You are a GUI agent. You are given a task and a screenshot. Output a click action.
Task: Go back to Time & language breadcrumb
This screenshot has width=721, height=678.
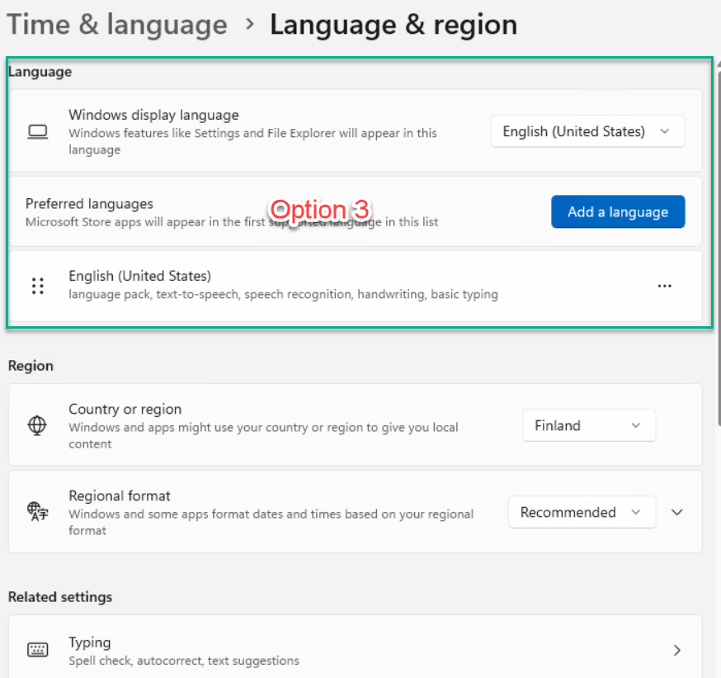coord(117,25)
